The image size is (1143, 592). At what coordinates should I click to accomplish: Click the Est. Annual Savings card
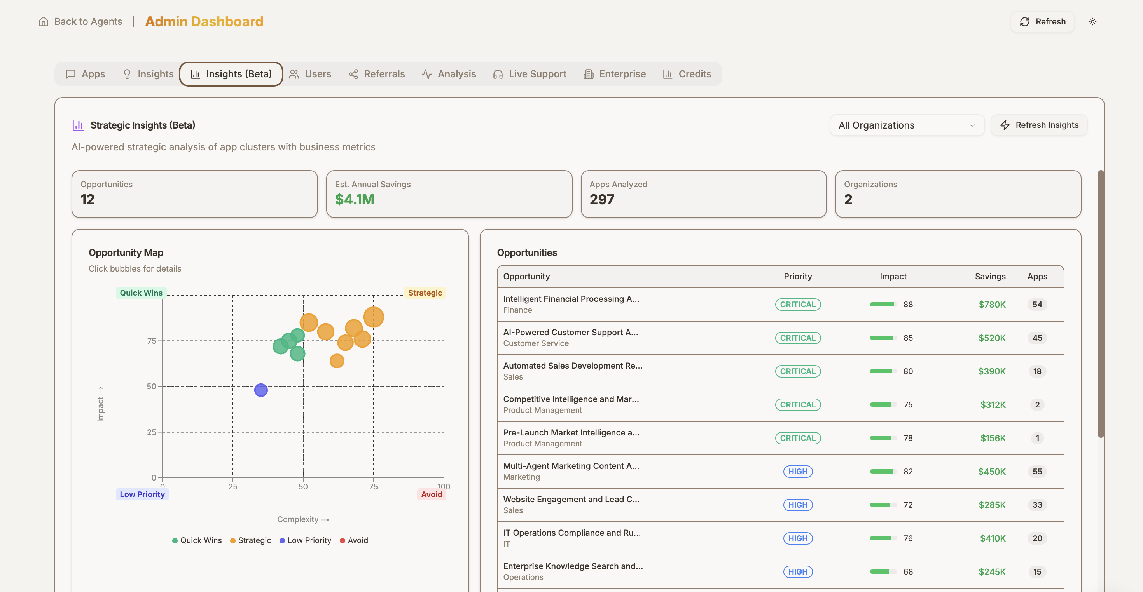449,194
